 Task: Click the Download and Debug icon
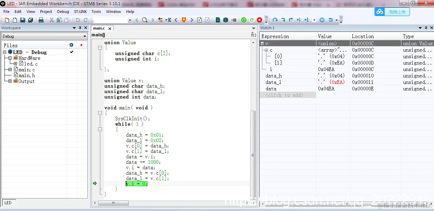[218, 20]
